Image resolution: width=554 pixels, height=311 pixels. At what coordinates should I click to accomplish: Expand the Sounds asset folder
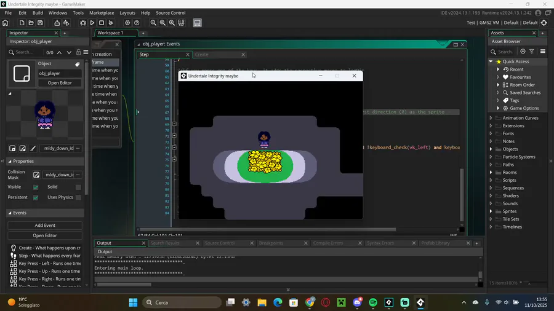[x=491, y=203]
